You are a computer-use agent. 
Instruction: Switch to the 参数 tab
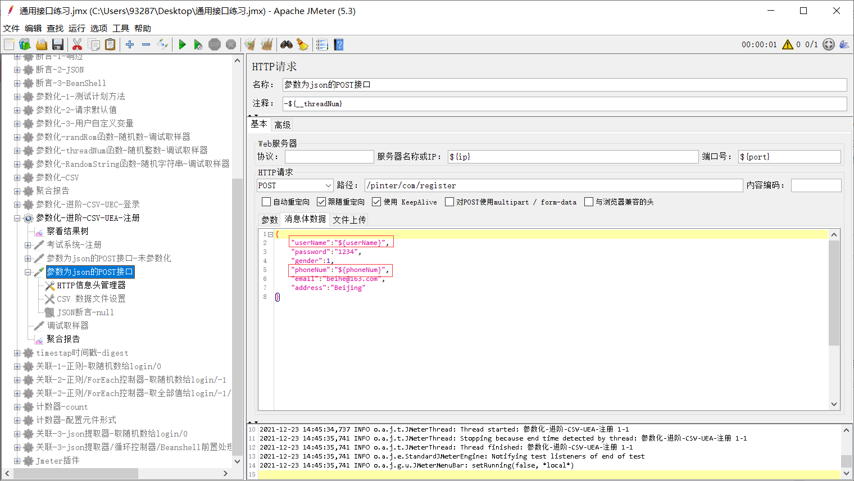[270, 220]
